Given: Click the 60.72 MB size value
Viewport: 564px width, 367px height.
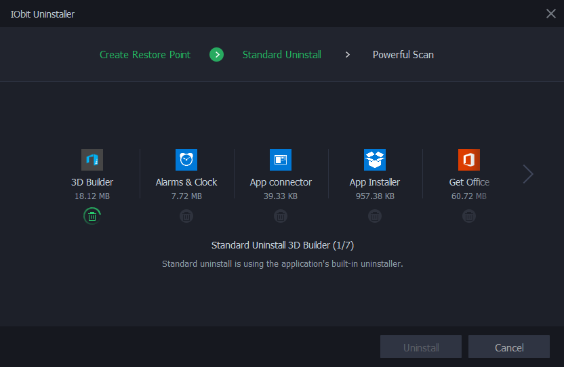Looking at the screenshot, I should click(469, 196).
